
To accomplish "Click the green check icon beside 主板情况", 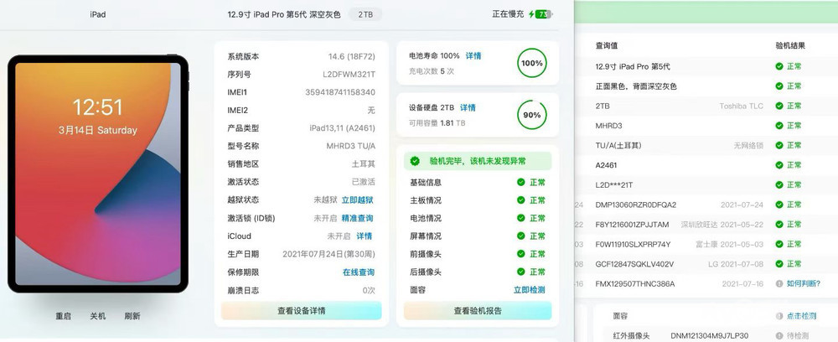I will 520,200.
